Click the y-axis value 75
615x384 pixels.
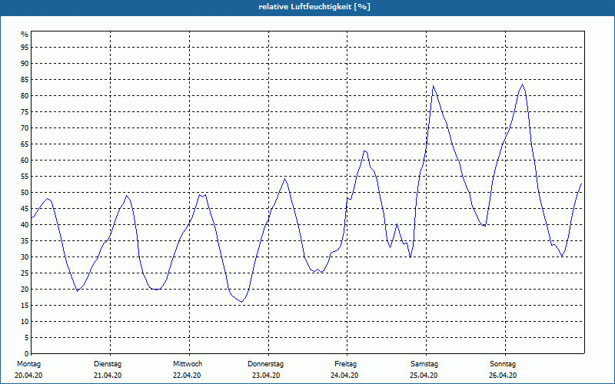25,112
